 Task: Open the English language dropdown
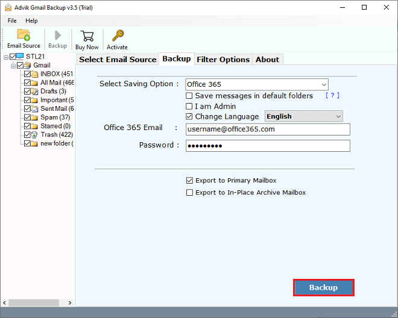click(303, 116)
